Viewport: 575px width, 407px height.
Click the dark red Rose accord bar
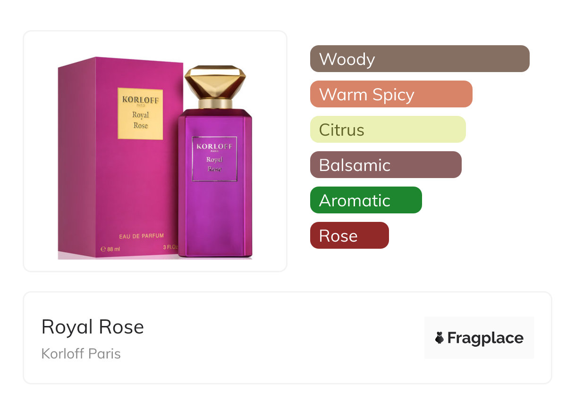click(x=349, y=236)
